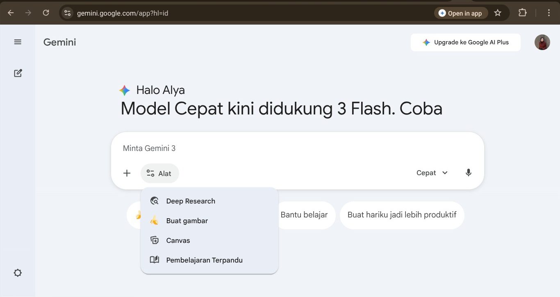Open Canvas from the Alat menu
The width and height of the screenshot is (560, 297).
pyautogui.click(x=178, y=240)
